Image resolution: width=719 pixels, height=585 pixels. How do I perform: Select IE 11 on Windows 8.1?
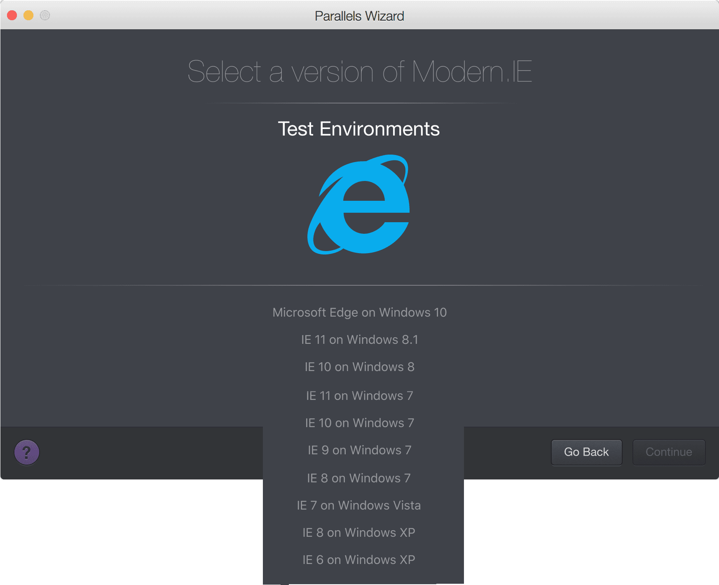click(359, 340)
